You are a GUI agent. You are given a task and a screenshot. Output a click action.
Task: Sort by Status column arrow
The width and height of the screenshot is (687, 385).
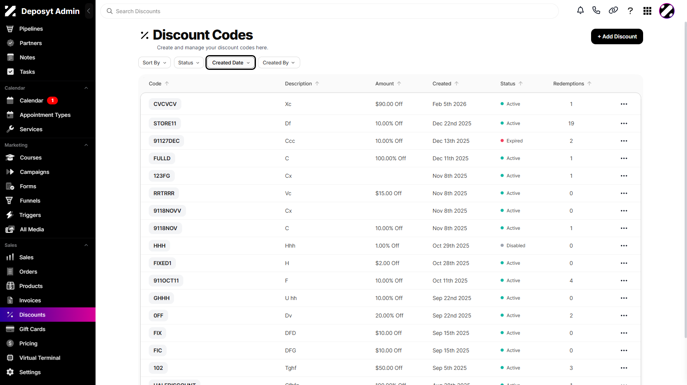(x=521, y=83)
